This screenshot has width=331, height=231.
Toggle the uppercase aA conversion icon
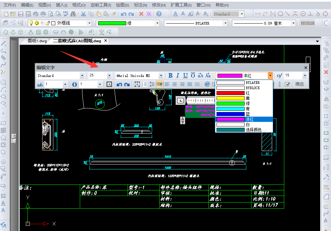[x=200, y=75]
